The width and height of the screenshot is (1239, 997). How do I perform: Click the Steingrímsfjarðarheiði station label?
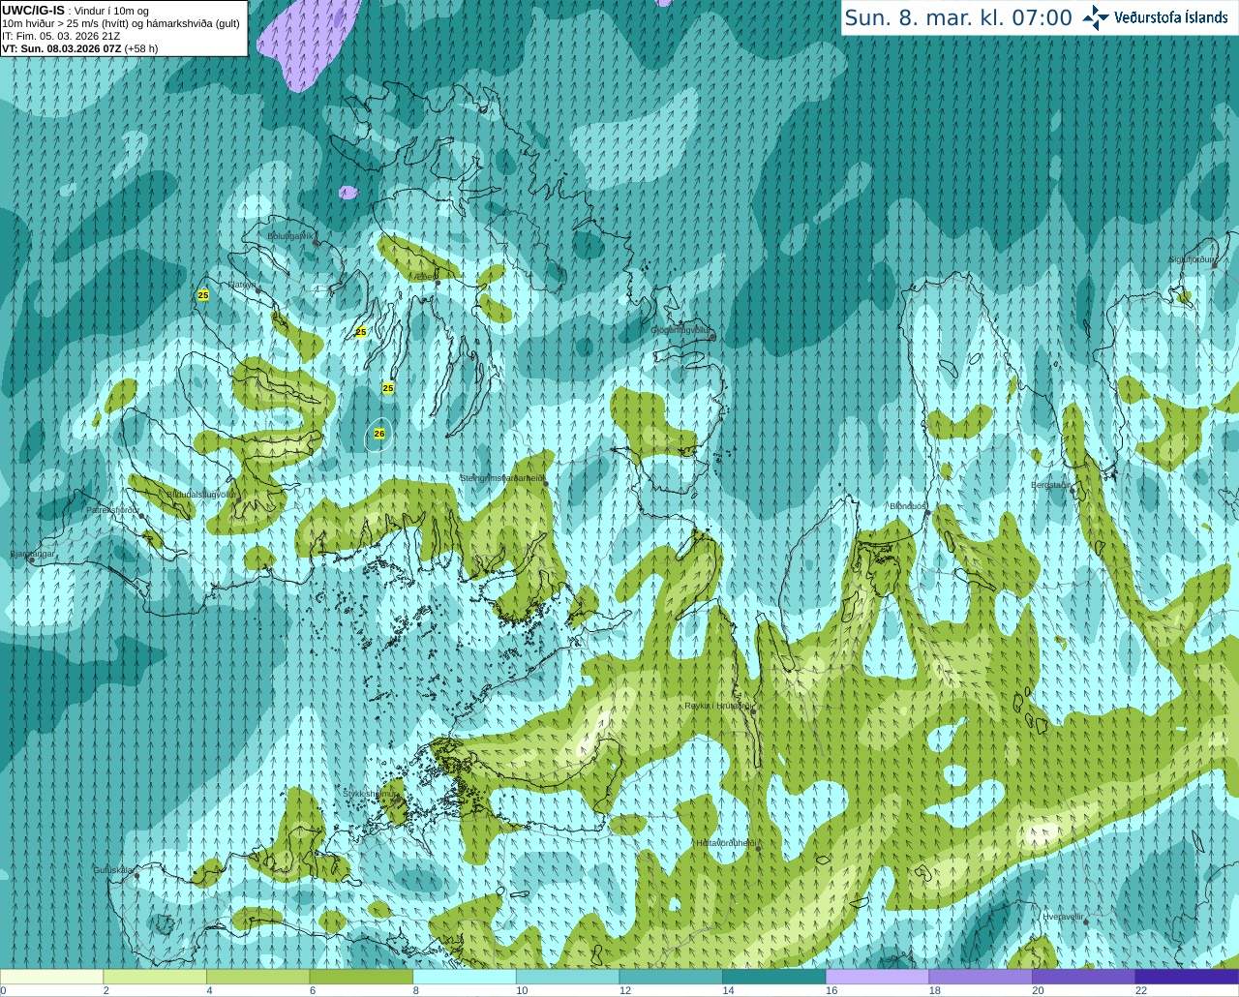[502, 478]
